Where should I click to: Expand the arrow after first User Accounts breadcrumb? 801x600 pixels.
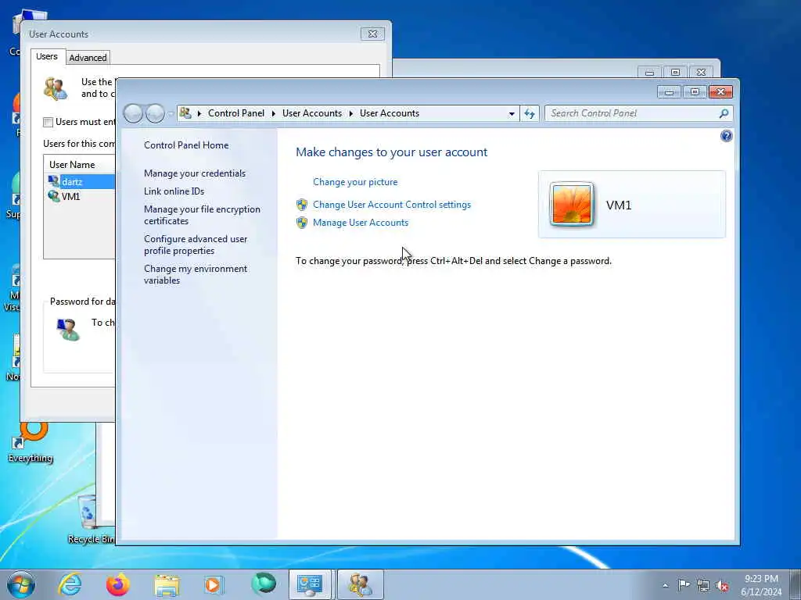click(x=351, y=113)
